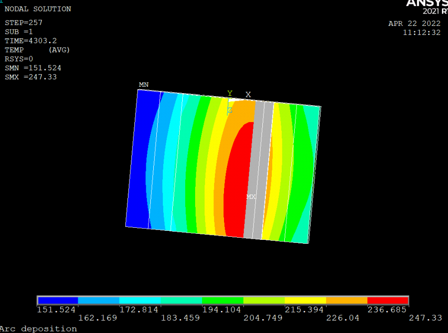Click the NODAL SOLUTION title text
Screen dimensions: 448x333
(x=38, y=9)
